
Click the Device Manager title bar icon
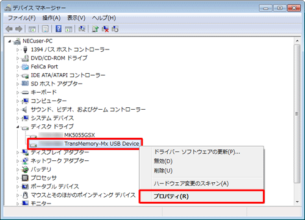[8, 8]
